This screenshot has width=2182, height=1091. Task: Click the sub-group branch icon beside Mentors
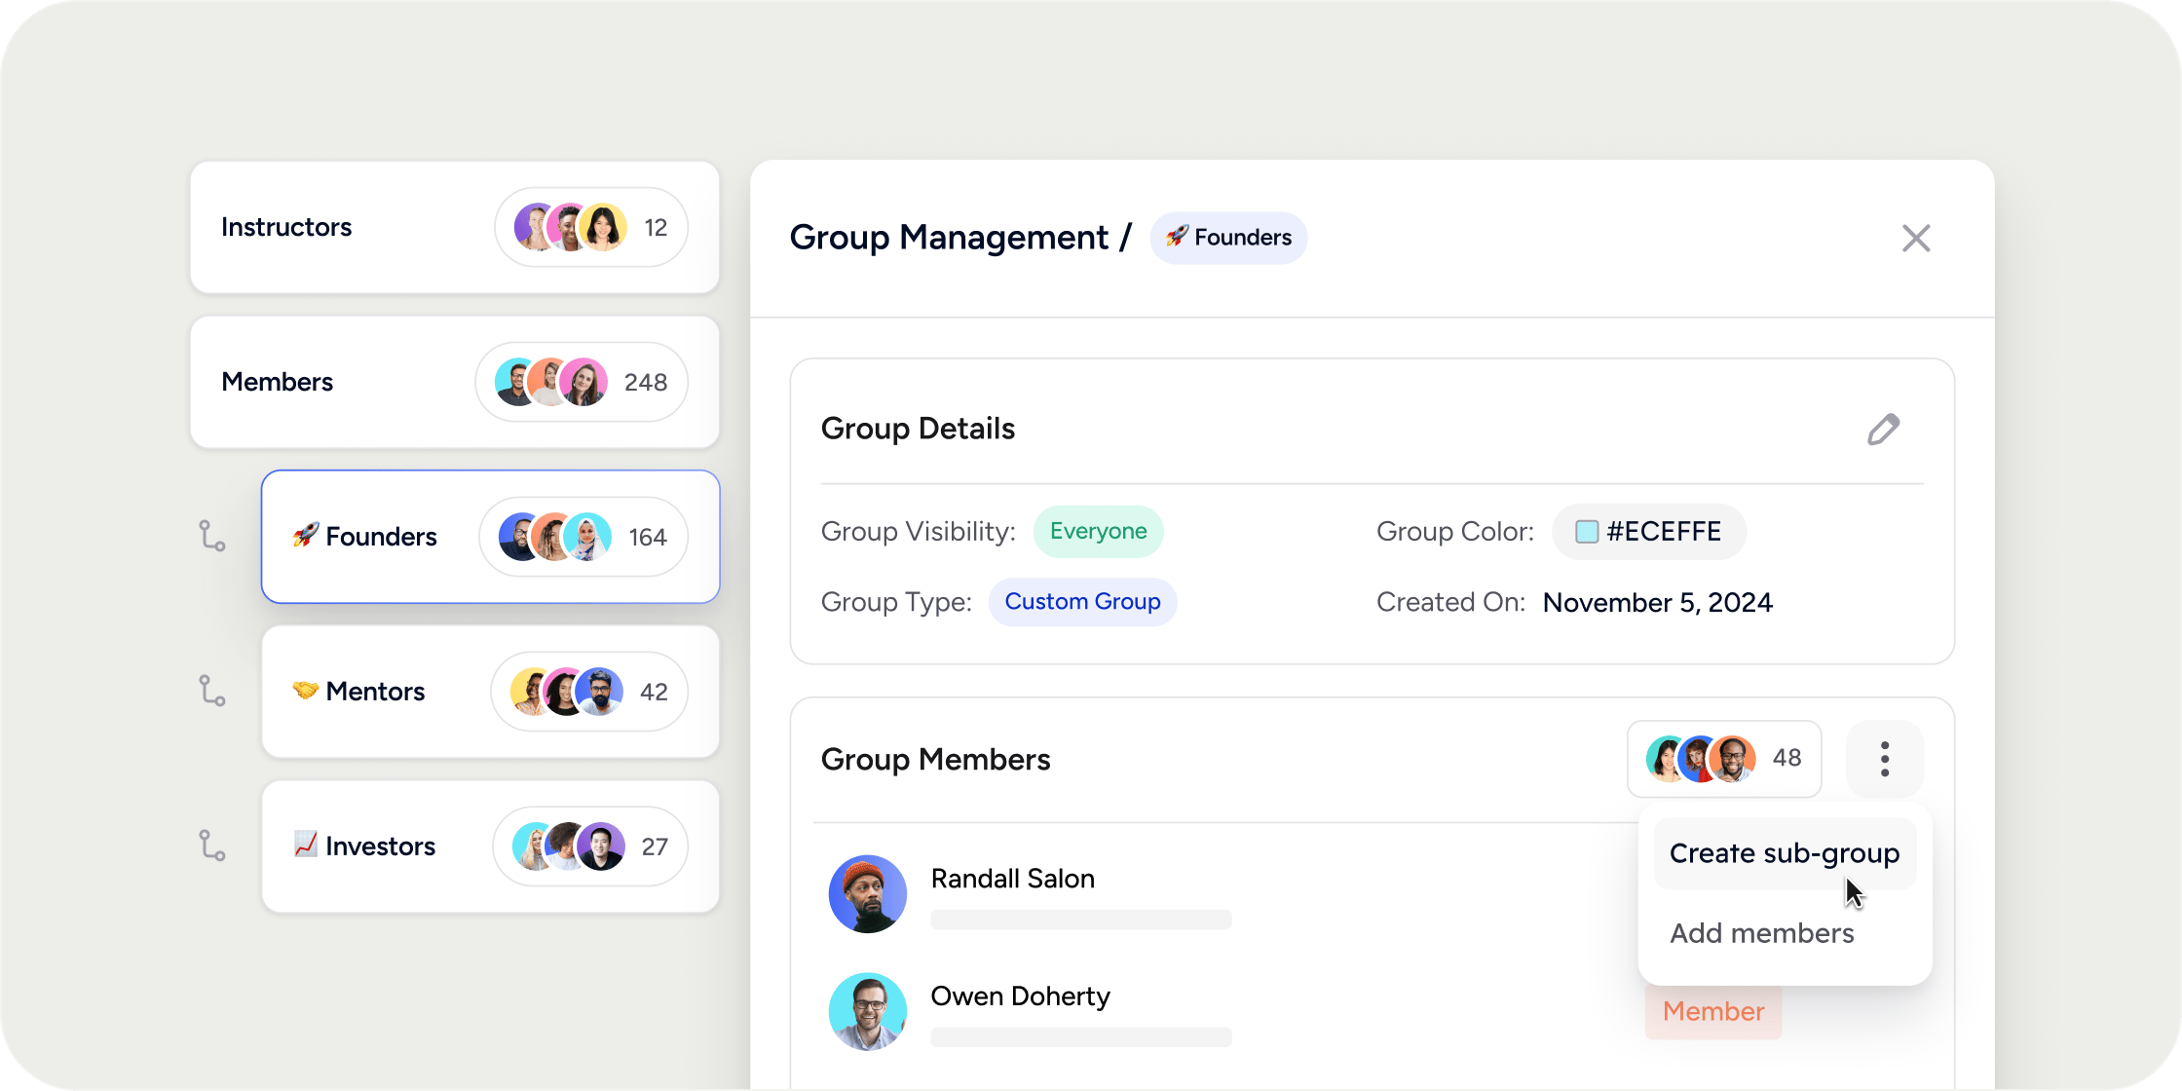tap(212, 692)
